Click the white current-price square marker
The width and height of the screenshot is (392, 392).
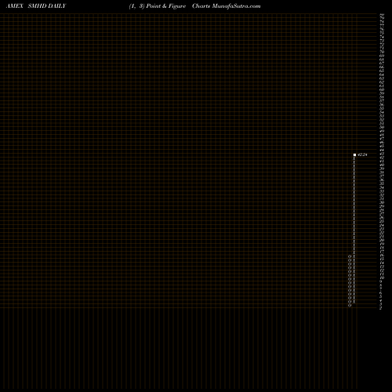(x=354, y=155)
